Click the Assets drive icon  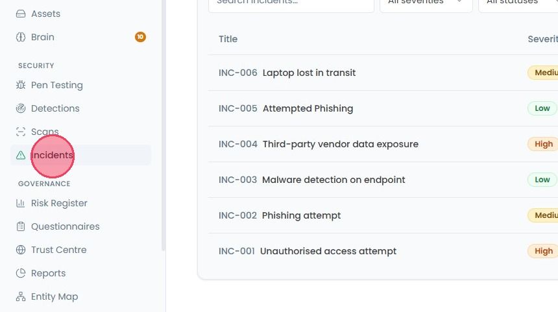(x=21, y=14)
